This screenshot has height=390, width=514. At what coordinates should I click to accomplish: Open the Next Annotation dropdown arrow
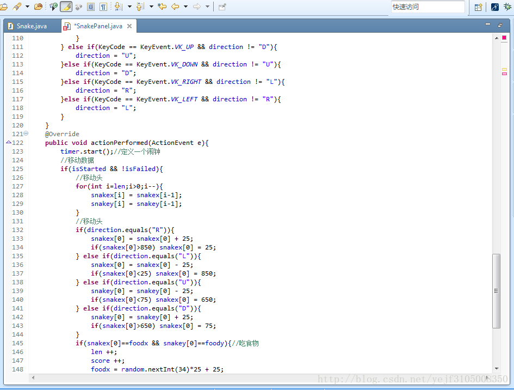(129, 7)
